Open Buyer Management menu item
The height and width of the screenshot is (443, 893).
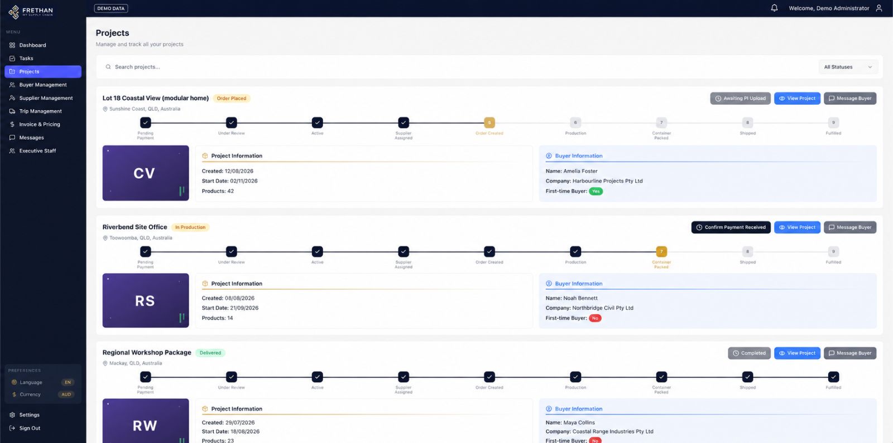coord(43,85)
